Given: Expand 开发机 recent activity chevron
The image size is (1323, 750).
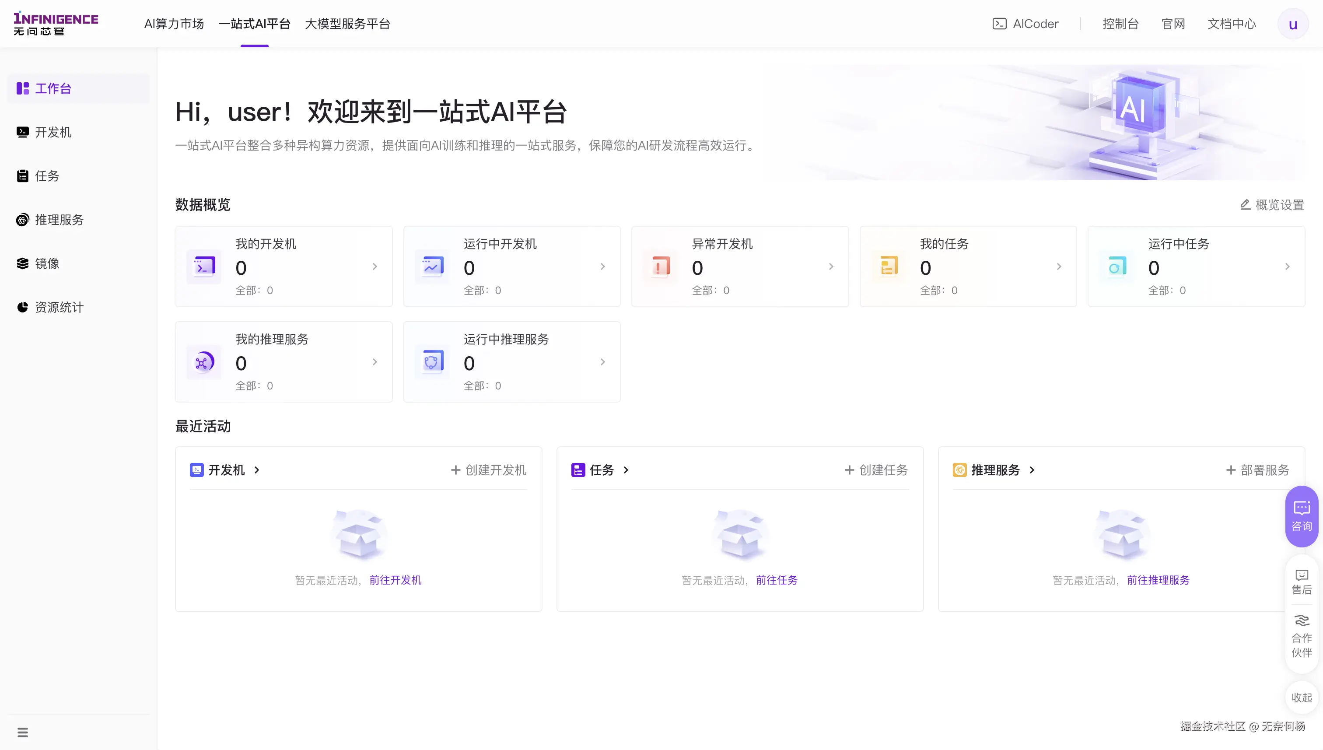Looking at the screenshot, I should tap(256, 470).
